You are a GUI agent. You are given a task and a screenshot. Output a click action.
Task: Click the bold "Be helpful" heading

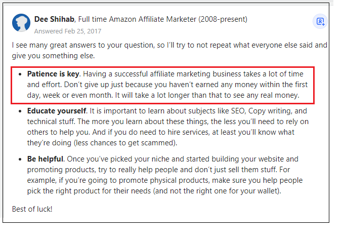46,158
